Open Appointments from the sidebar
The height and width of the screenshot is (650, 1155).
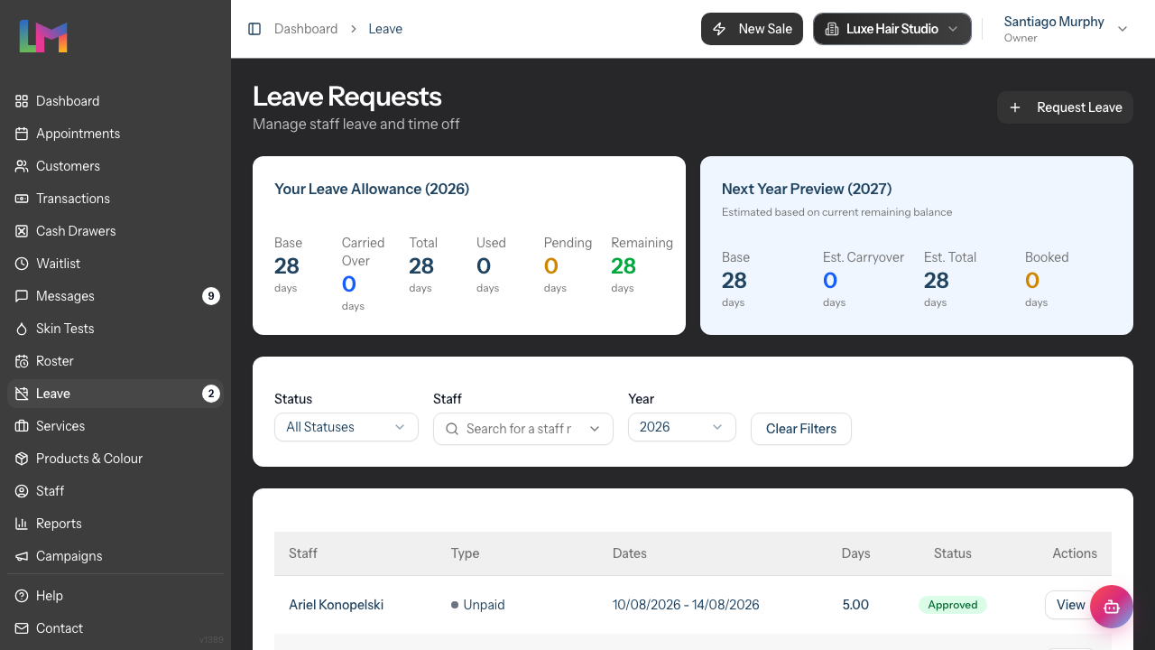(115, 134)
